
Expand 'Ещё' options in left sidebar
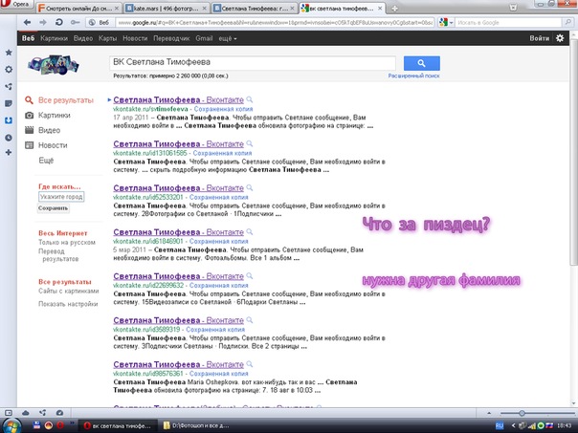point(46,161)
